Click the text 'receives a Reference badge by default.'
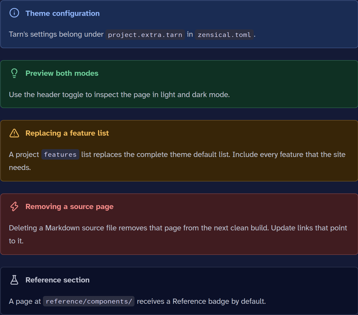 pyautogui.click(x=201, y=301)
